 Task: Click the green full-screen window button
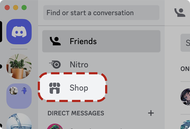24,8
